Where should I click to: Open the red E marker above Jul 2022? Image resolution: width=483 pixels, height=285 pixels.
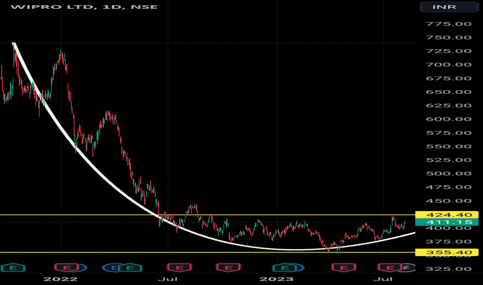coord(179,267)
